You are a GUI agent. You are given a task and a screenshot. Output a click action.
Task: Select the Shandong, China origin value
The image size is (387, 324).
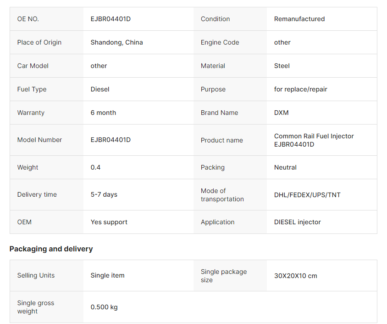click(x=116, y=42)
